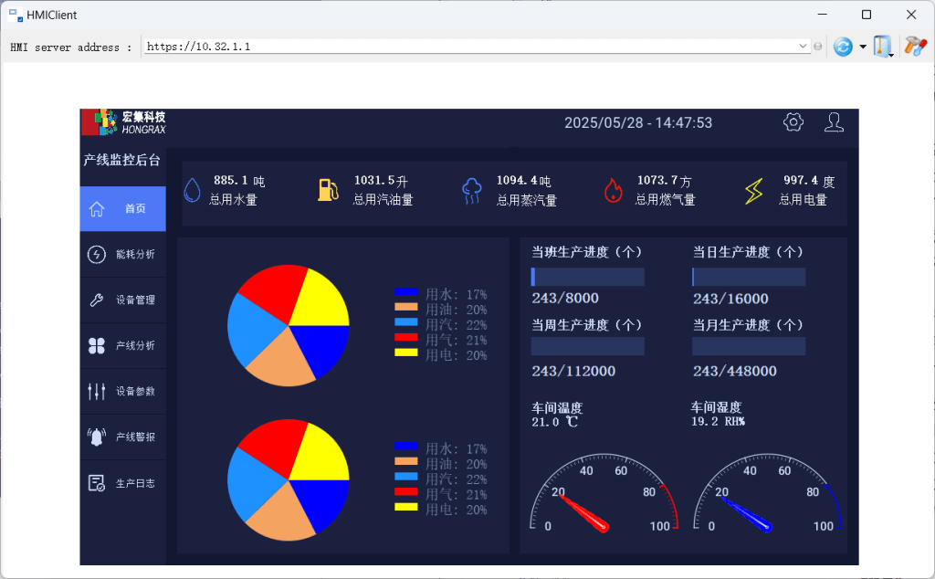Click the lightning bolt total electricity icon

pos(754,190)
